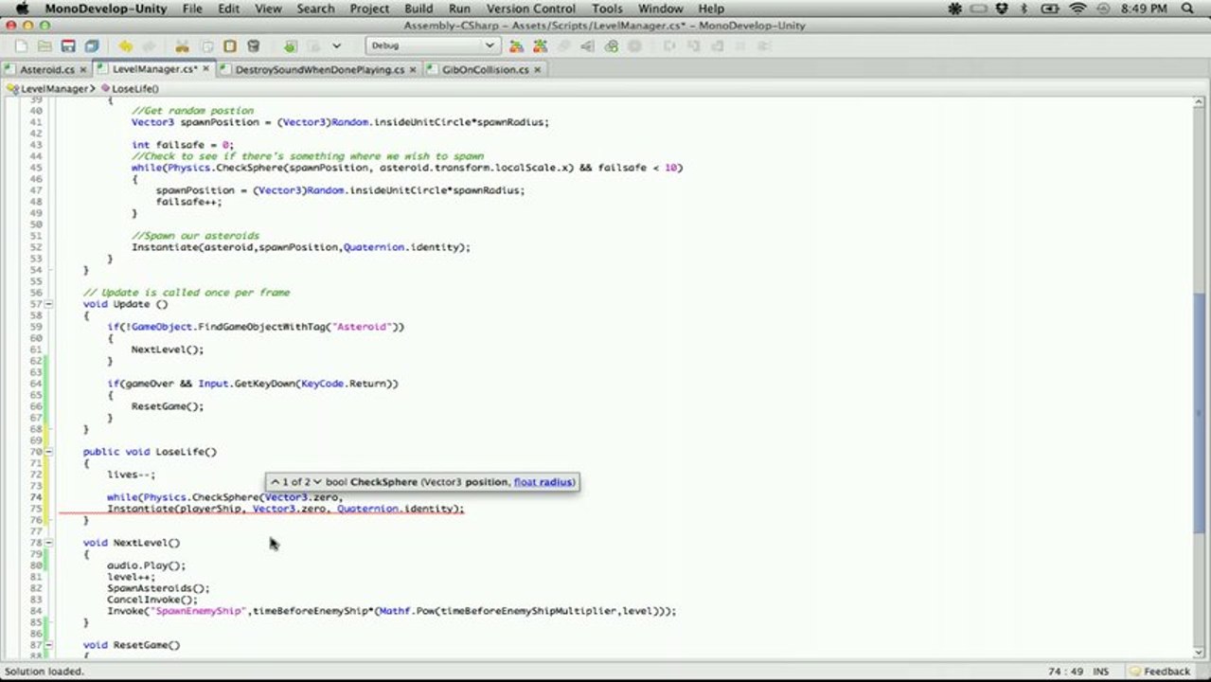Run the project with green toolbar icon
The height and width of the screenshot is (682, 1211).
(290, 45)
